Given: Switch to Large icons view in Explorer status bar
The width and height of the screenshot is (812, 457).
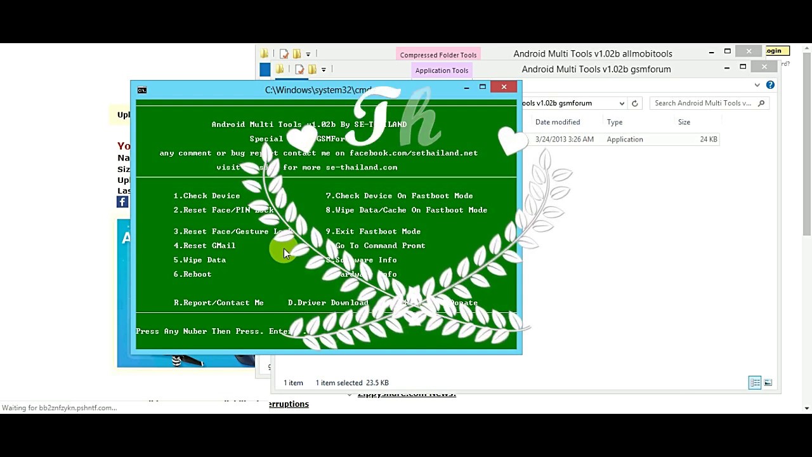Looking at the screenshot, I should click(768, 382).
